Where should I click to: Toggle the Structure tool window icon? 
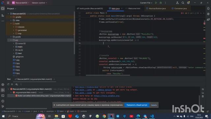pos(3,16)
